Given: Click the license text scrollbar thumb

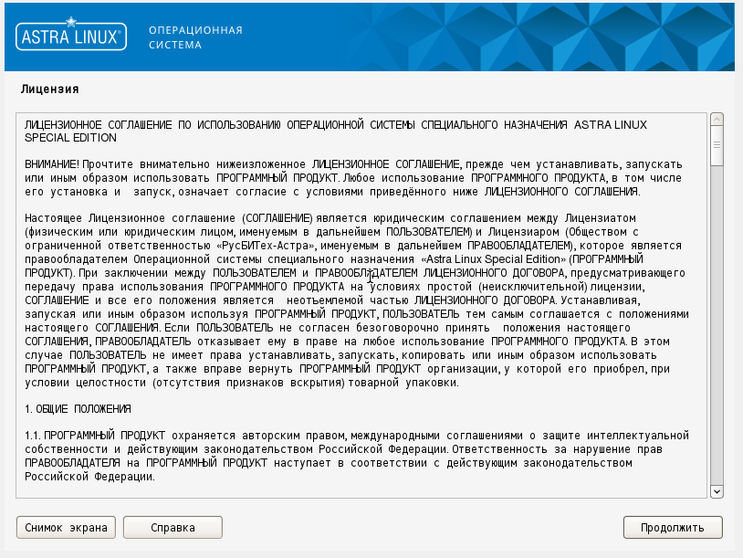Looking at the screenshot, I should 717,145.
